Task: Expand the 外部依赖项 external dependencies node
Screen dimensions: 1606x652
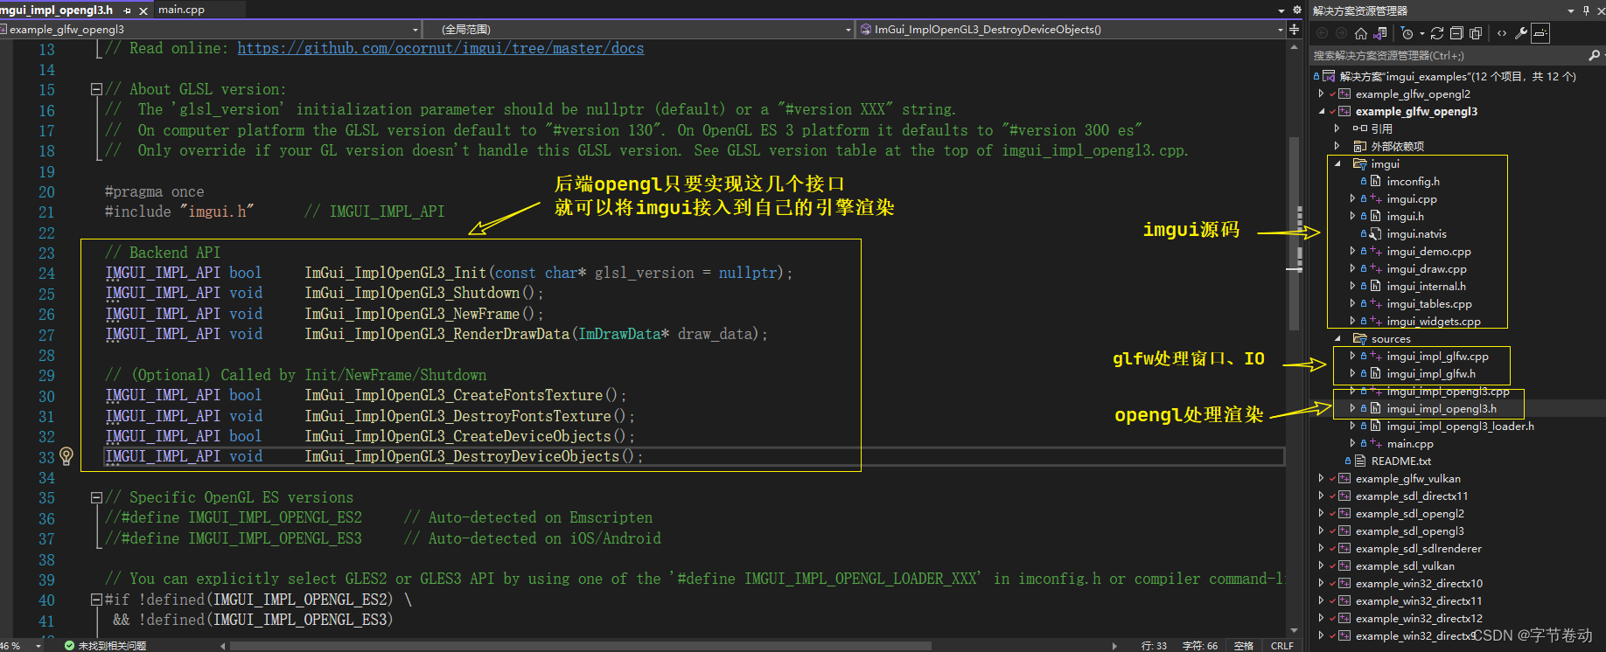Action: pyautogui.click(x=1337, y=146)
